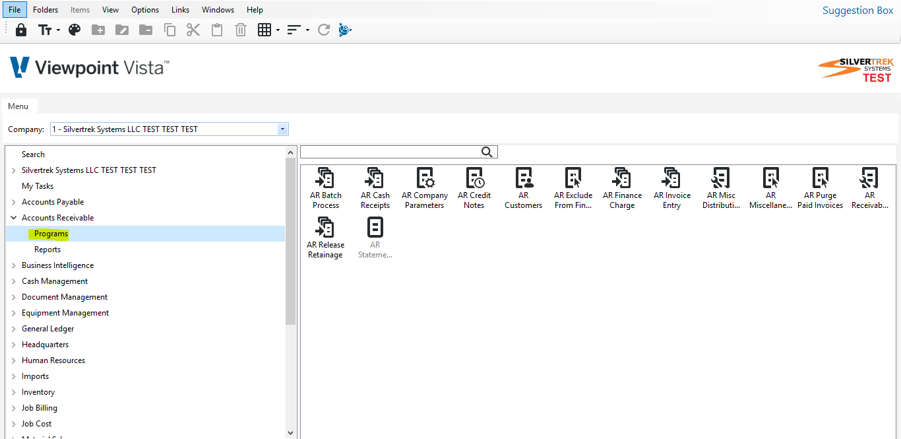Screen dimensions: 901x439
Task: Open the Links menu
Action: coord(180,10)
